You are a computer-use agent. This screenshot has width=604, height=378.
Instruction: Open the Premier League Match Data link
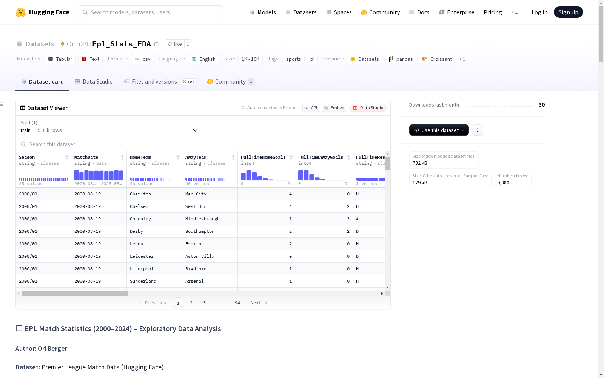tap(103, 367)
